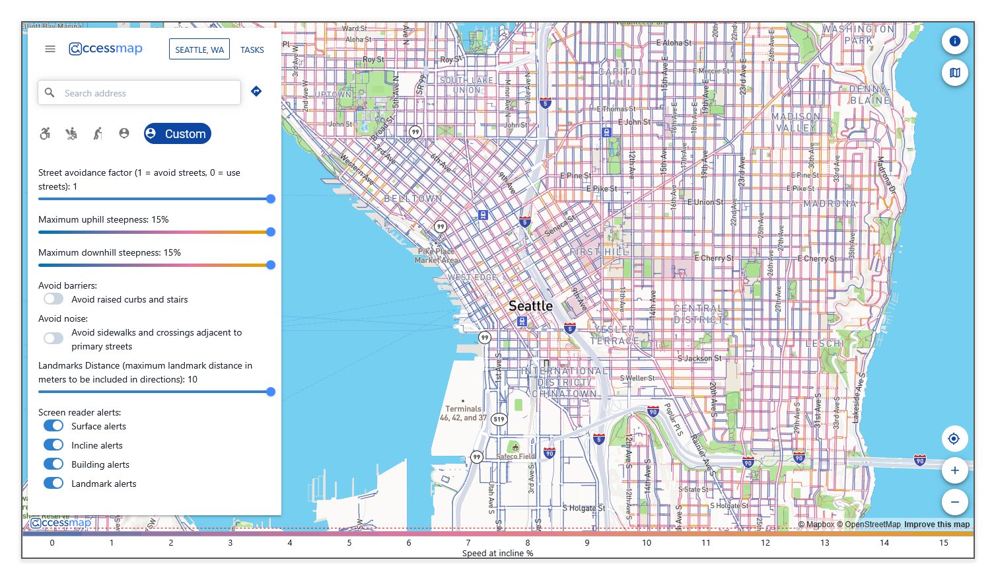Disable Landmark alerts toggle

(x=53, y=483)
